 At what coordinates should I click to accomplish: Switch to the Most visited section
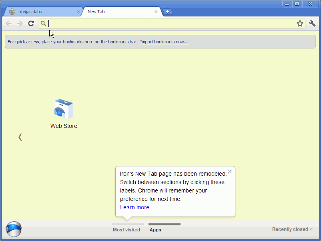(x=126, y=228)
